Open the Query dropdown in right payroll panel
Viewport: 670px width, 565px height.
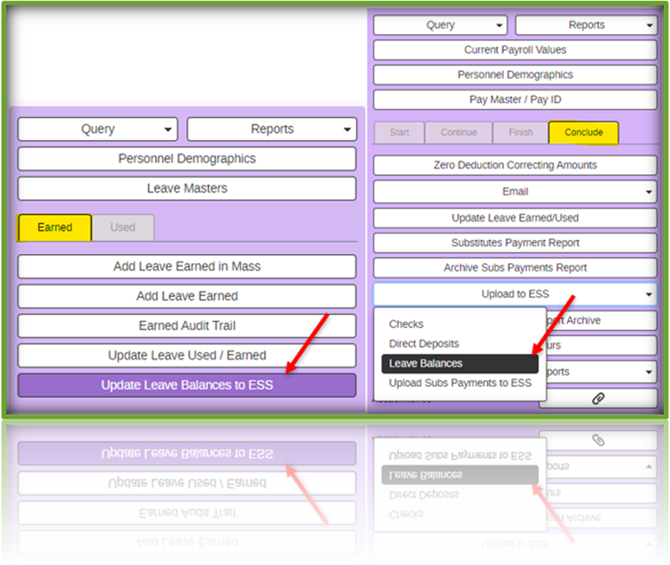tap(440, 25)
